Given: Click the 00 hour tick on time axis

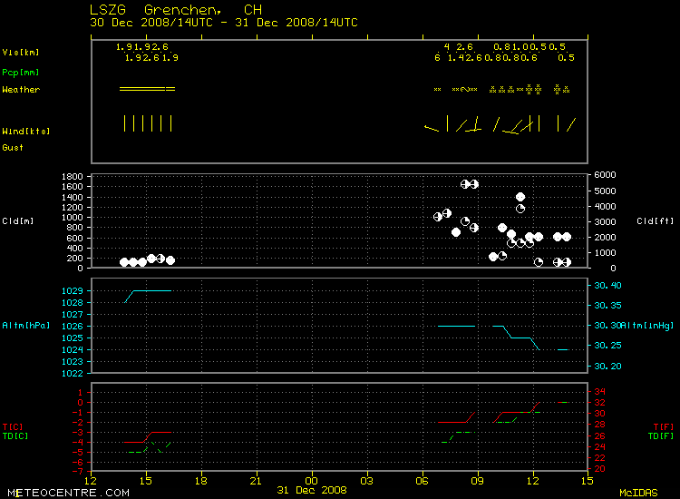Looking at the screenshot, I should (x=311, y=479).
